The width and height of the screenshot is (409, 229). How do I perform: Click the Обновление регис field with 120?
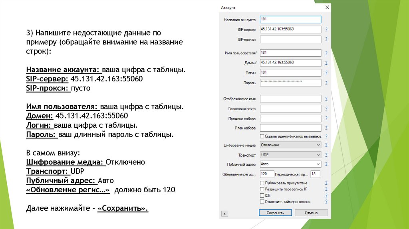coord(267,174)
